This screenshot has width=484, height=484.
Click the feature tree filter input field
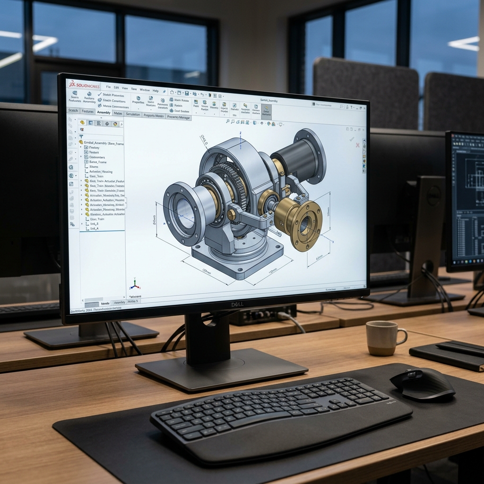(x=101, y=137)
